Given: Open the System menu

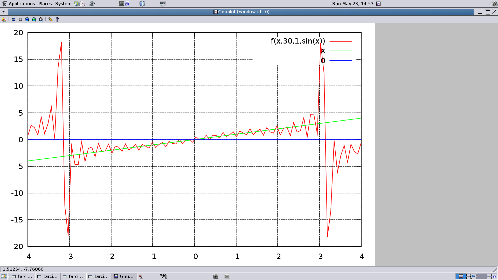Looking at the screenshot, I should [x=63, y=4].
